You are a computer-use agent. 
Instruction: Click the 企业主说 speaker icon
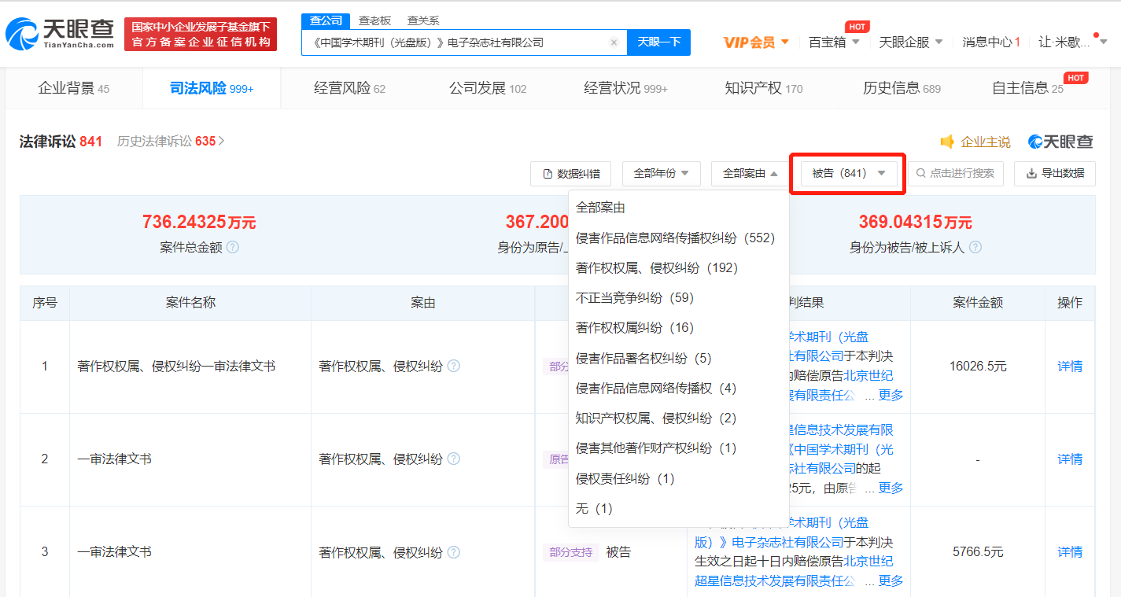(947, 142)
